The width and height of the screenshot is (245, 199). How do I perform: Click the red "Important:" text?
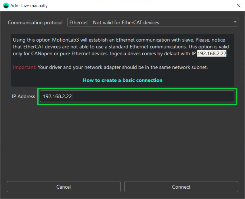tap(25, 67)
